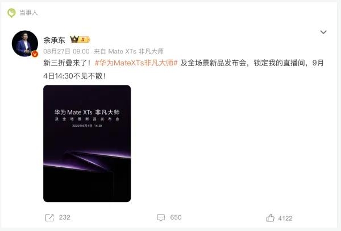Screen dimensions: 341x231
Task: Open the 余承东 username link
Action: pyautogui.click(x=54, y=40)
